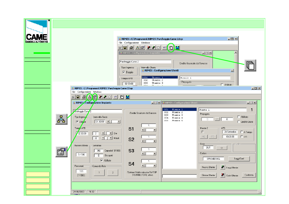Enable Credito Orario checkbox

click(239, 121)
